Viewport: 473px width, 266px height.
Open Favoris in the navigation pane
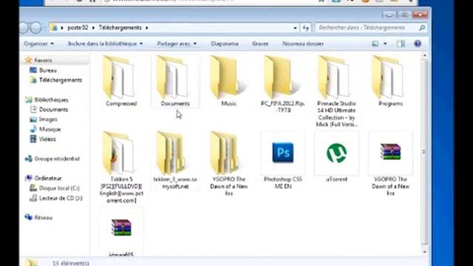point(43,61)
